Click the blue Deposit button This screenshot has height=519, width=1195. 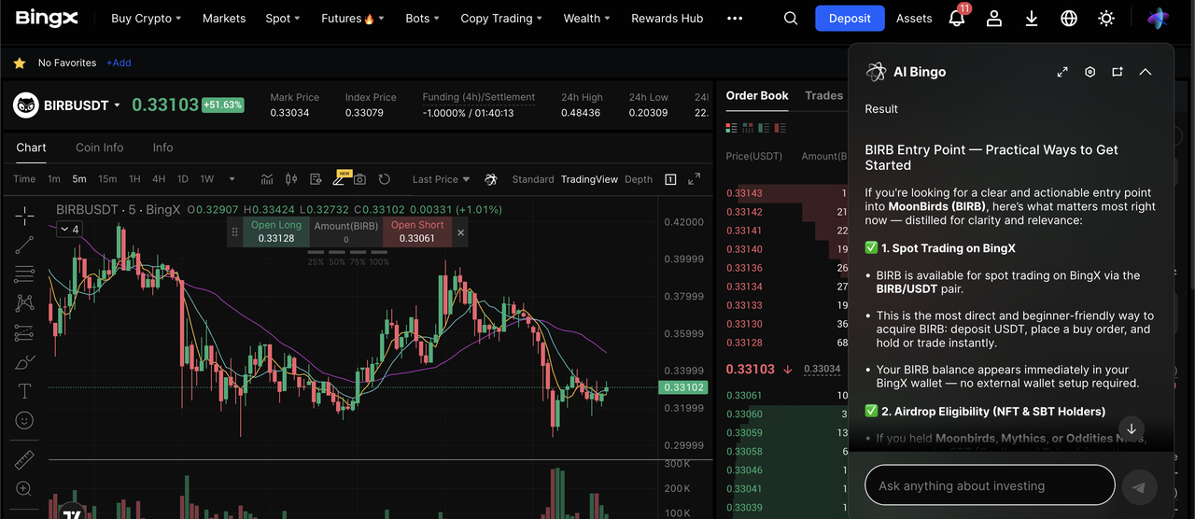pyautogui.click(x=849, y=18)
